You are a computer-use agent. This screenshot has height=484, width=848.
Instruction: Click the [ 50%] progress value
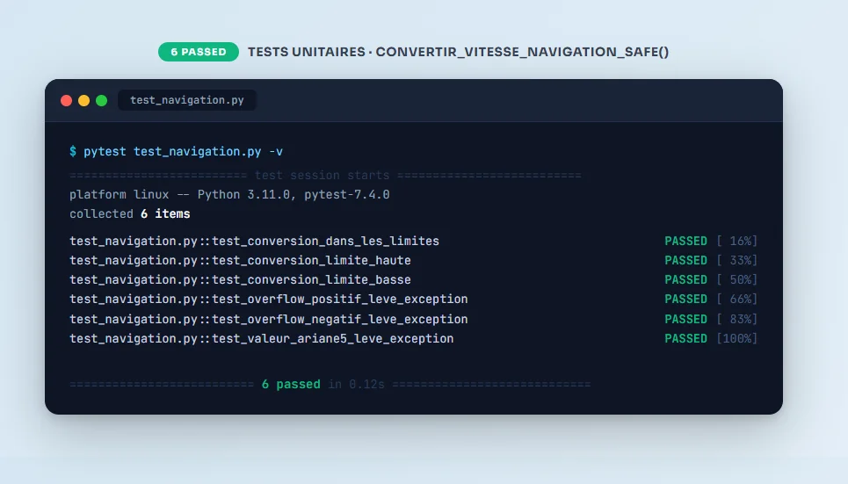737,280
